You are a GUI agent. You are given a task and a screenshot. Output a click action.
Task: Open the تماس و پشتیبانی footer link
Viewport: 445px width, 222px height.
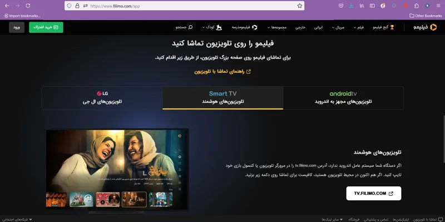pos(376,220)
